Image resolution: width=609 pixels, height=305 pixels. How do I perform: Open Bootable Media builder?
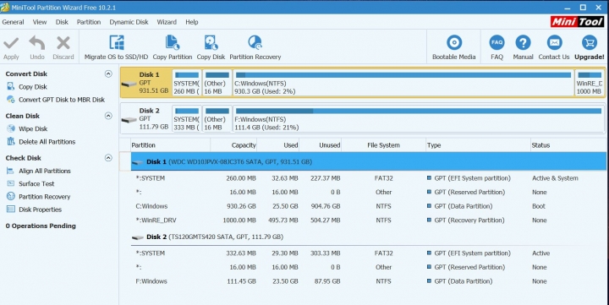coord(453,47)
